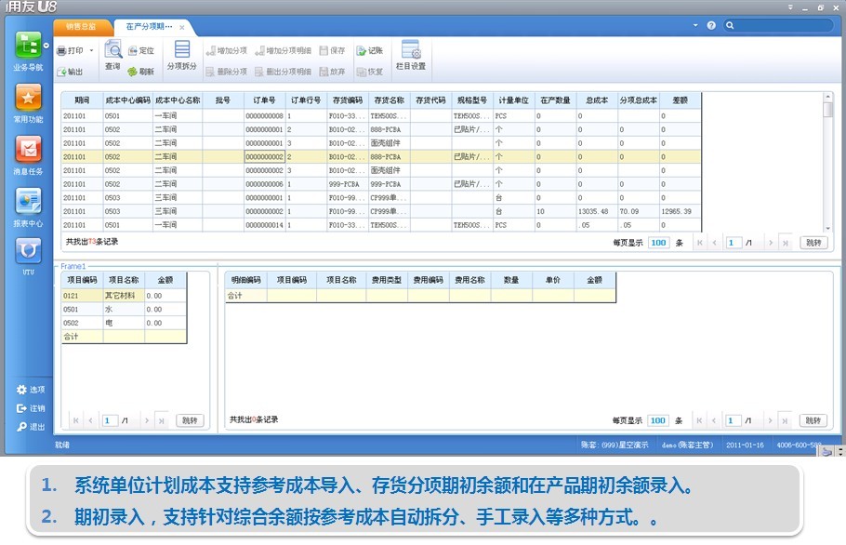This screenshot has height=545, width=846.
Task: Click the 总成本 cell 13035.48
Action: point(597,211)
